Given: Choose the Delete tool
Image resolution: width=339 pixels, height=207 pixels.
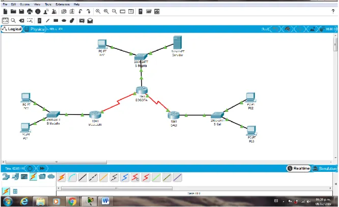Looking at the screenshot, I should pos(21,20).
